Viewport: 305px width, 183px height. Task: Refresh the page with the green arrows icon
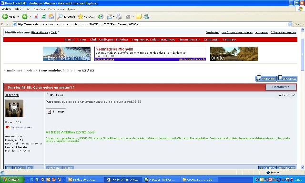coord(44,17)
